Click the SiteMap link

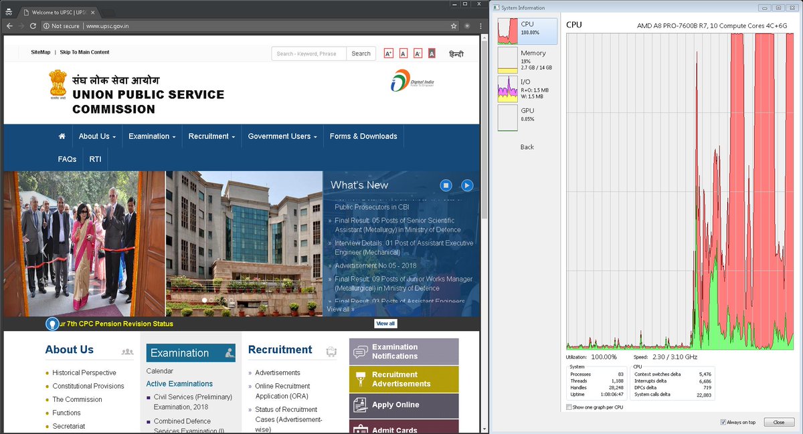click(40, 52)
